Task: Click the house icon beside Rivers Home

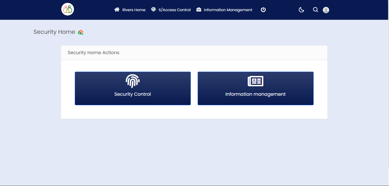Action: [x=117, y=10]
